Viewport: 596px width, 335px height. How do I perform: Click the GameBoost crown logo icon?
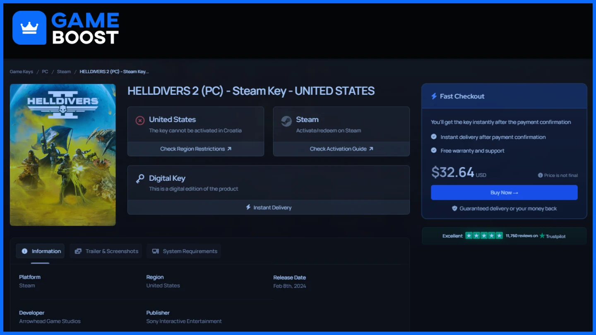point(29,28)
